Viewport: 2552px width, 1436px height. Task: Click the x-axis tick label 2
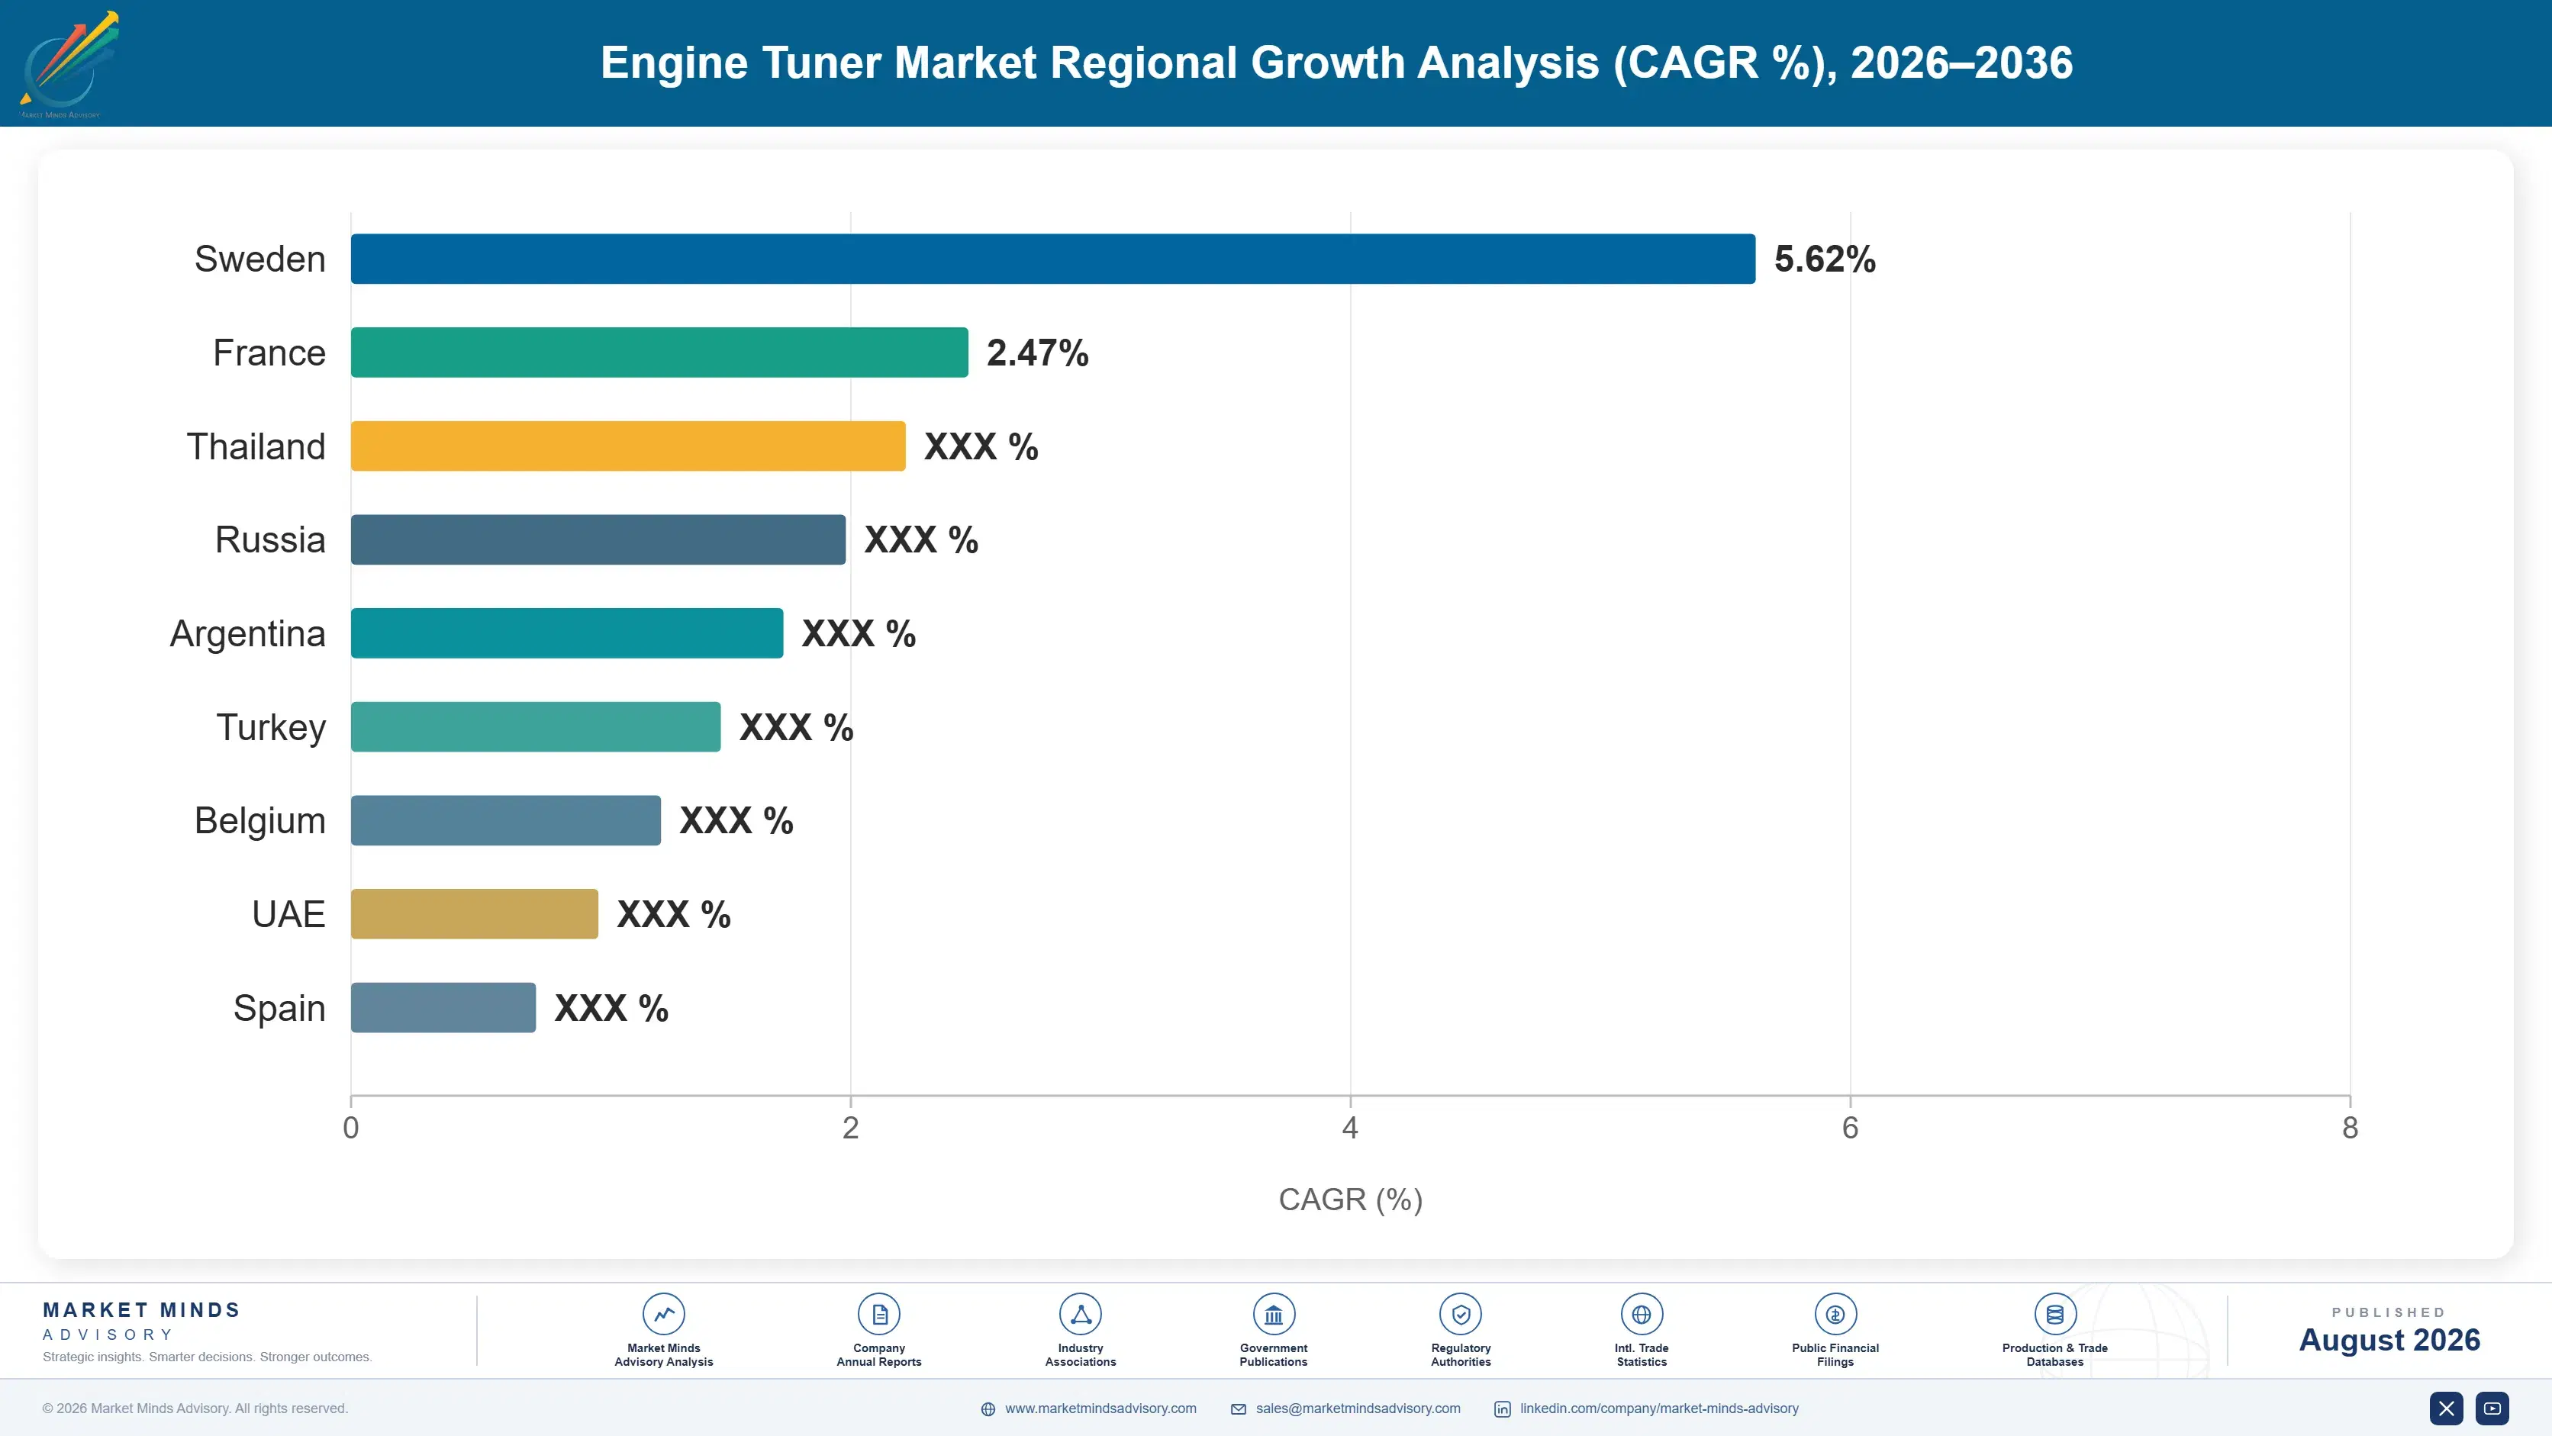(x=850, y=1128)
